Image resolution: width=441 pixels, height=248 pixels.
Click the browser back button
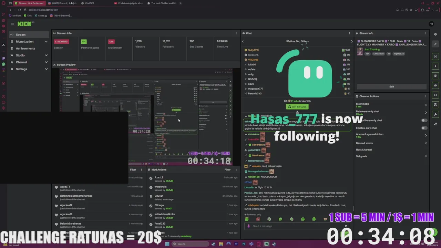(10, 10)
